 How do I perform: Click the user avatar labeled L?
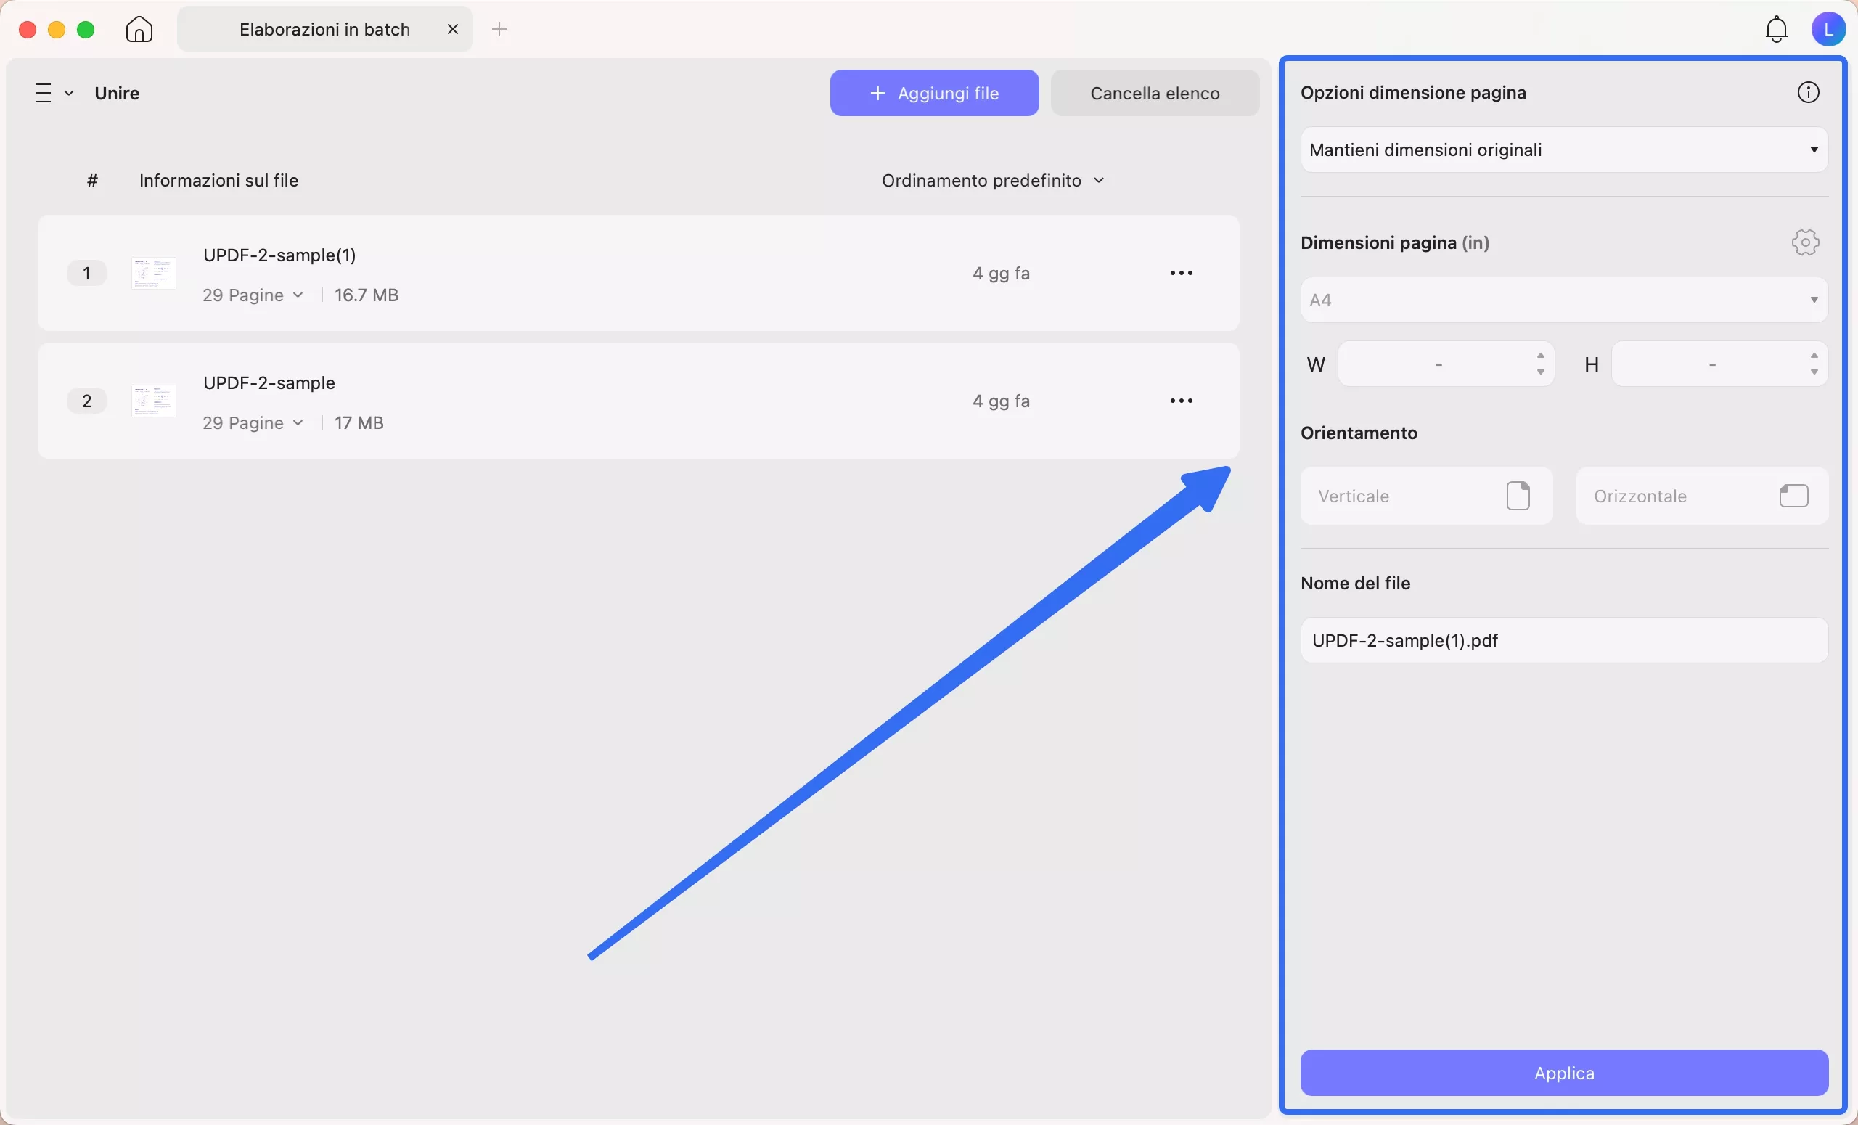1827,30
